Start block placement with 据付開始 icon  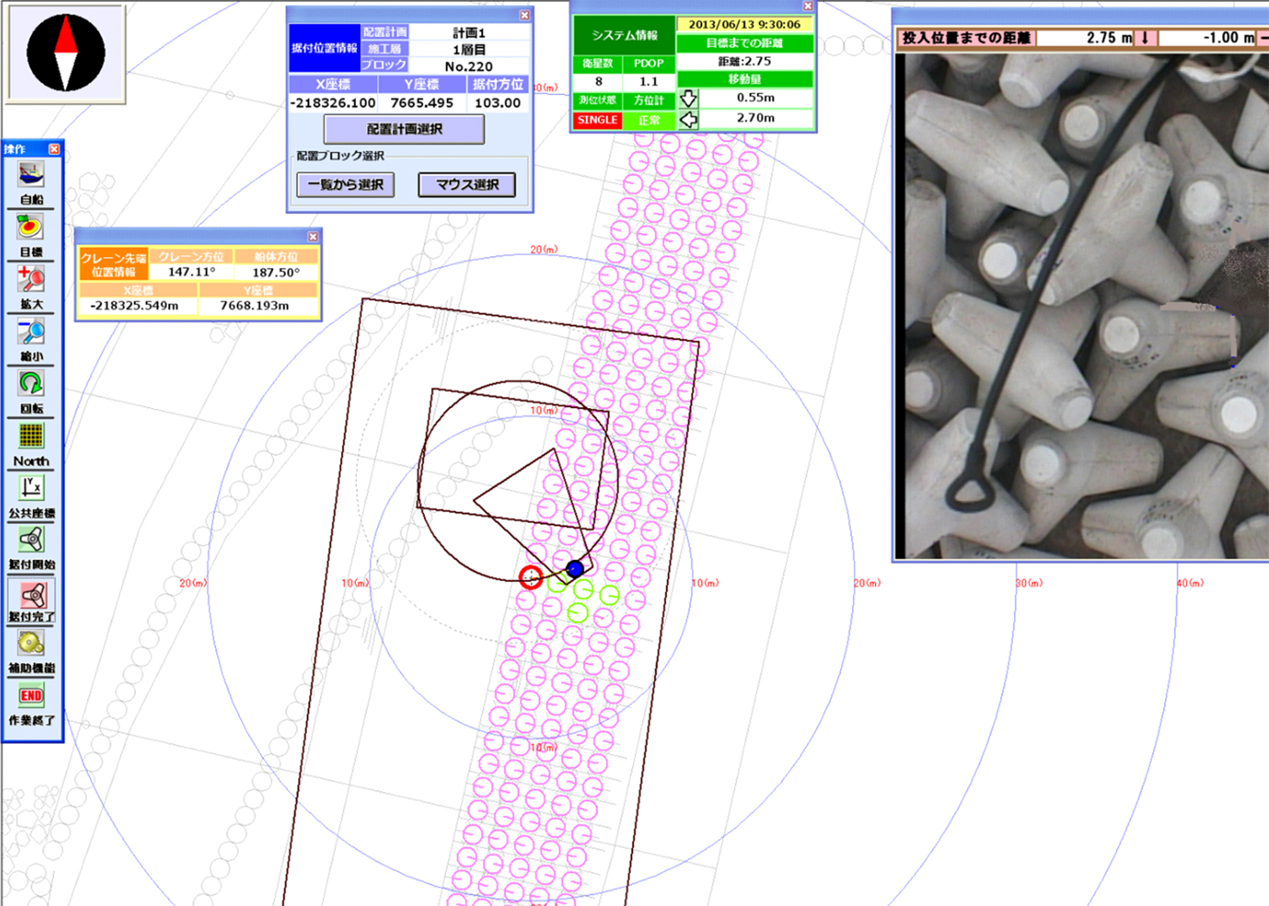[x=31, y=540]
